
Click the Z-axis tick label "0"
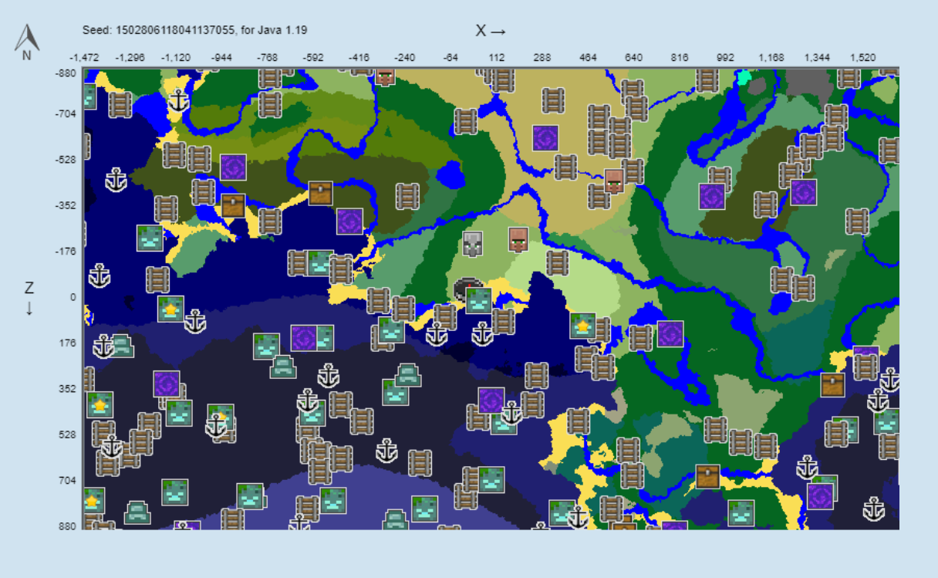73,297
